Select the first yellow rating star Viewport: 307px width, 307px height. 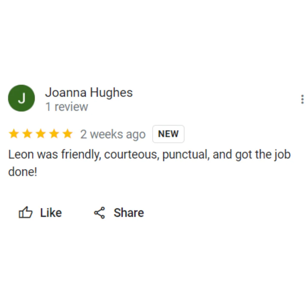(14, 134)
